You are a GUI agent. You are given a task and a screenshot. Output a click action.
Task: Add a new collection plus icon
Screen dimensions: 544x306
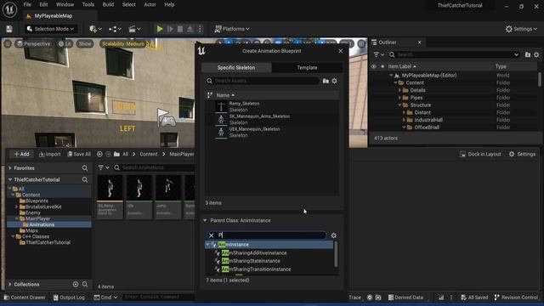76,284
